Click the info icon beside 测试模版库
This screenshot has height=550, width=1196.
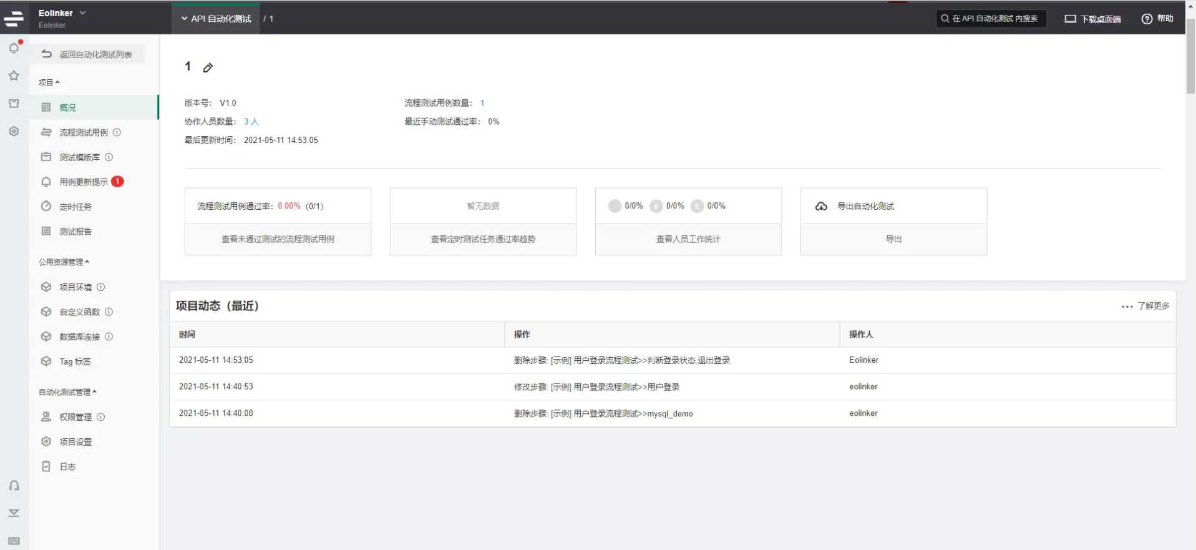click(109, 157)
